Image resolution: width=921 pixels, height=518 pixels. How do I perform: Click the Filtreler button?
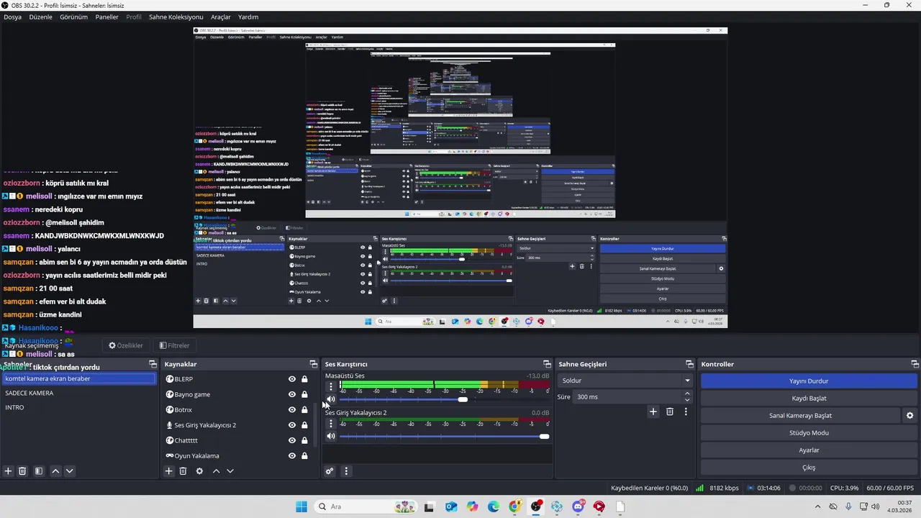coord(174,345)
